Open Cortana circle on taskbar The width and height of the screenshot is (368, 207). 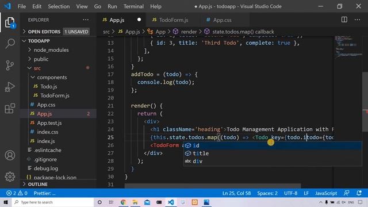click(x=99, y=202)
